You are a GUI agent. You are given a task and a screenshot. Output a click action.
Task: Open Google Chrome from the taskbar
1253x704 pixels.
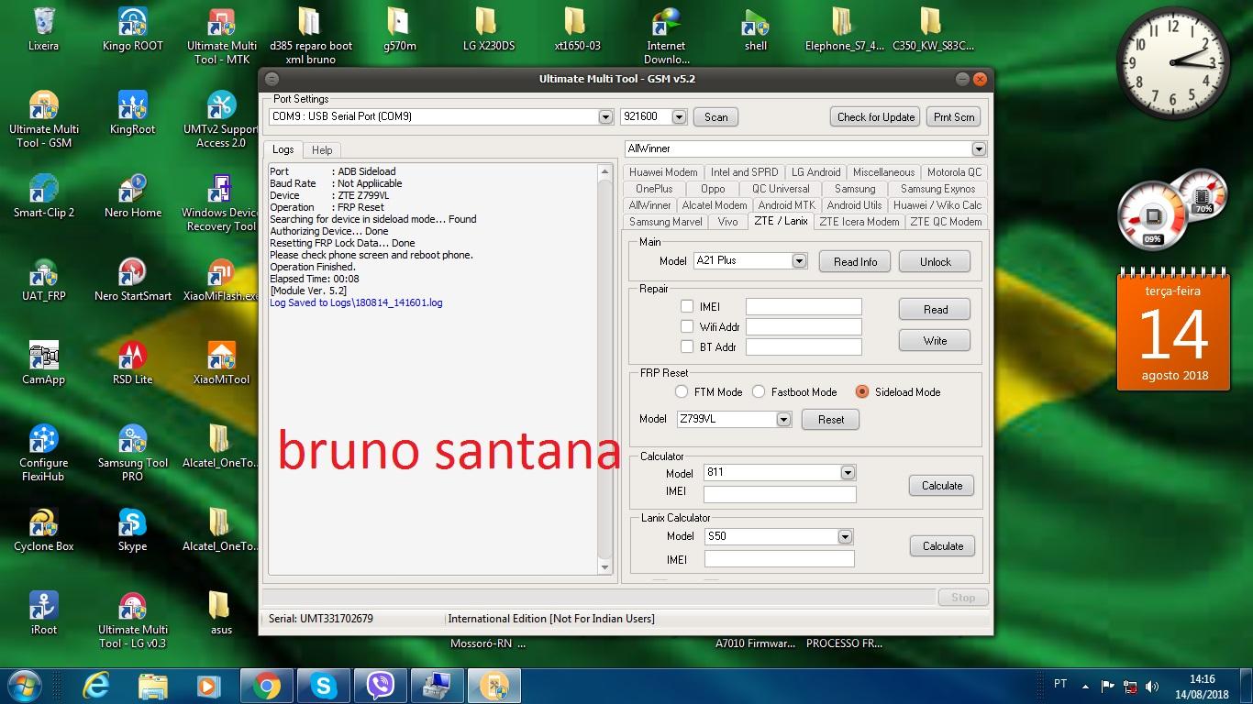point(267,686)
